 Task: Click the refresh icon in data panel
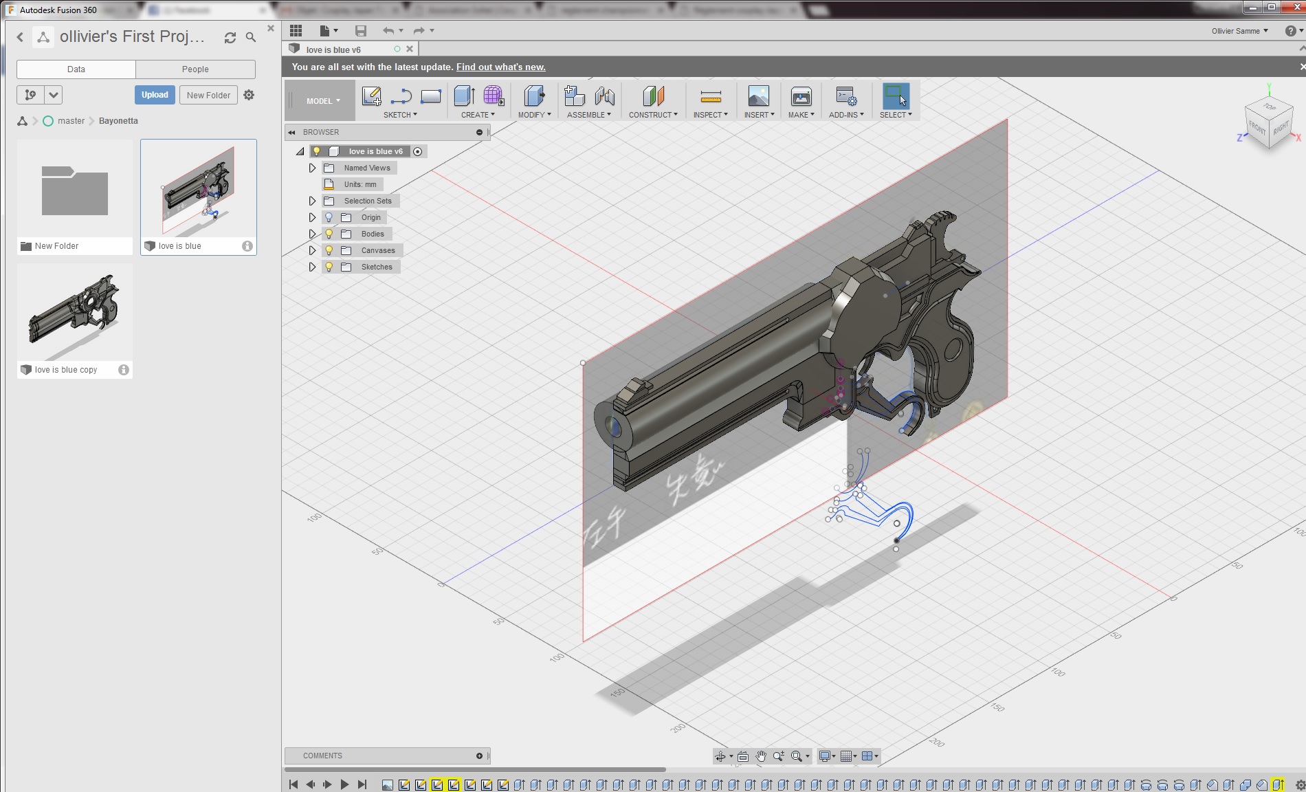230,38
